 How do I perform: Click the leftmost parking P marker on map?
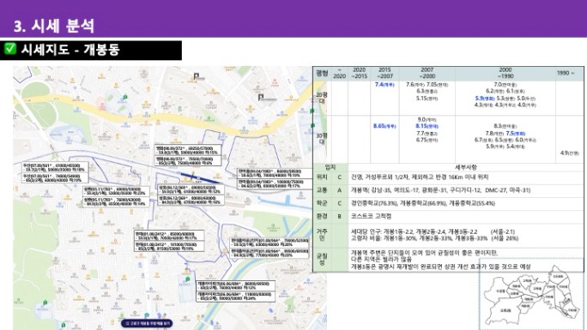[197, 76]
